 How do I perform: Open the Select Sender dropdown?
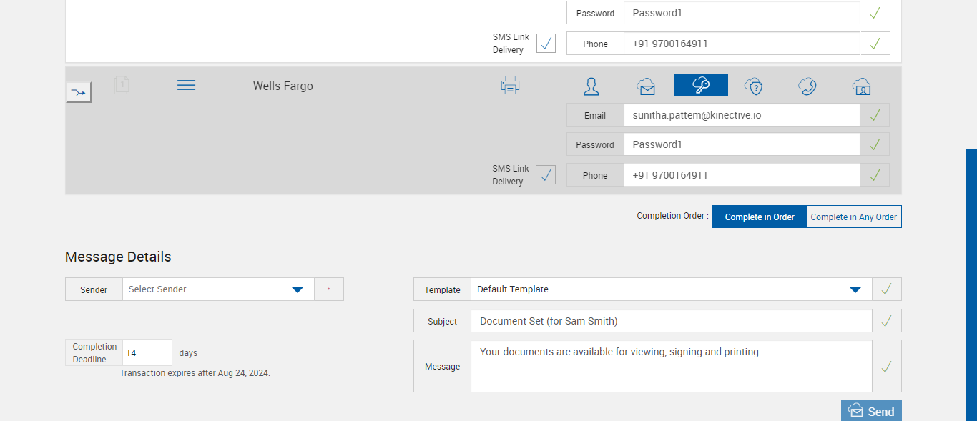point(218,289)
